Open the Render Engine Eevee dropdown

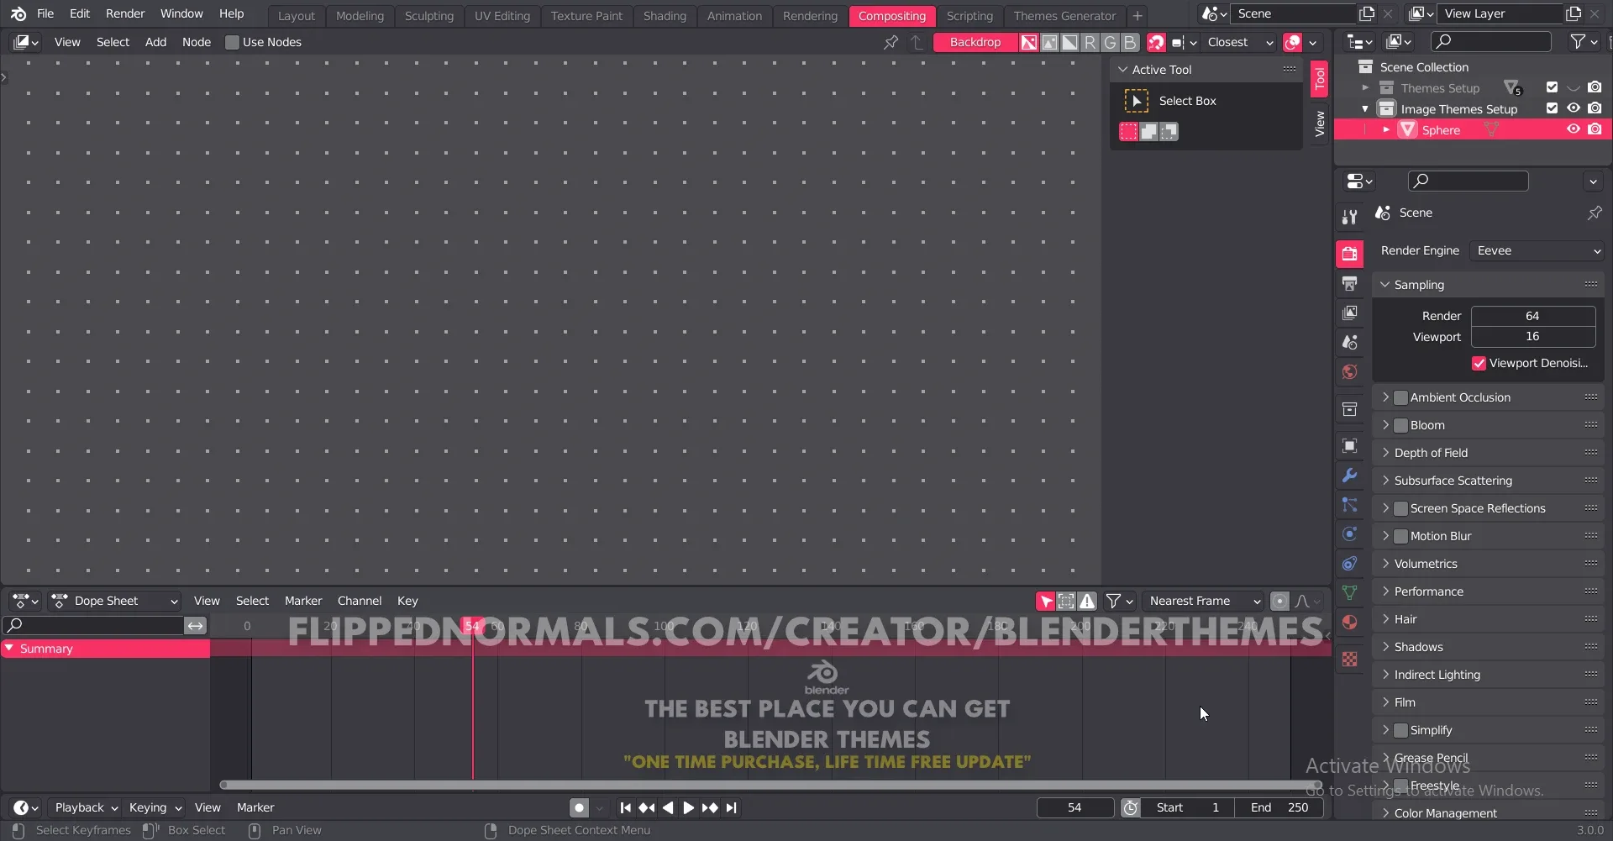(1537, 250)
